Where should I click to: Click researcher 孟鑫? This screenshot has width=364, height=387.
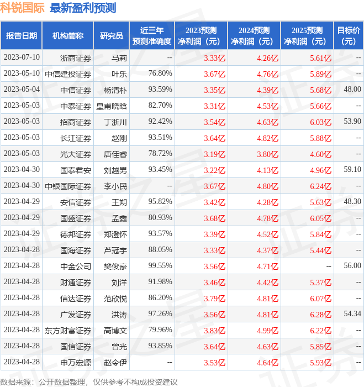[119, 219]
